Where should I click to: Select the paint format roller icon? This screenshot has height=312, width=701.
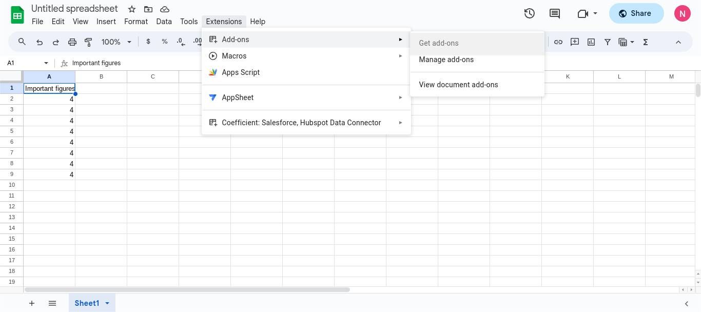88,42
